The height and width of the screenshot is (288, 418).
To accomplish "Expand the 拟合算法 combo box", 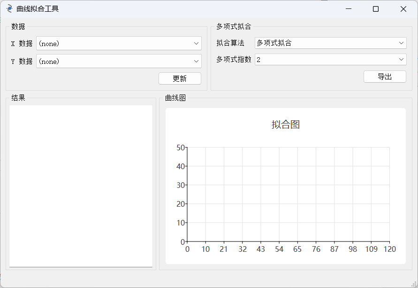I will 330,43.
